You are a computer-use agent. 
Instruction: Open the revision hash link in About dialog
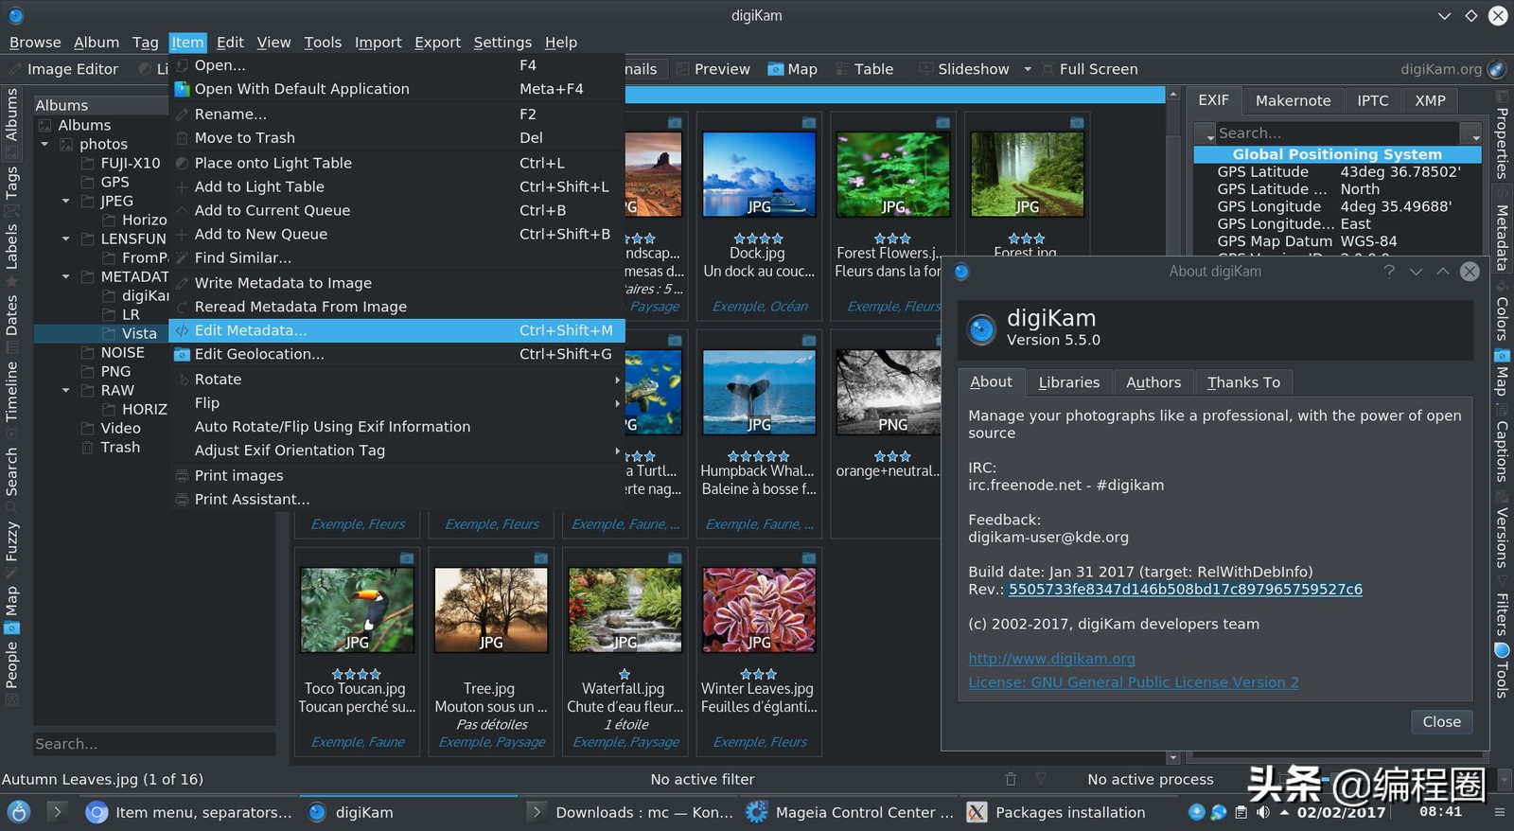(x=1185, y=590)
